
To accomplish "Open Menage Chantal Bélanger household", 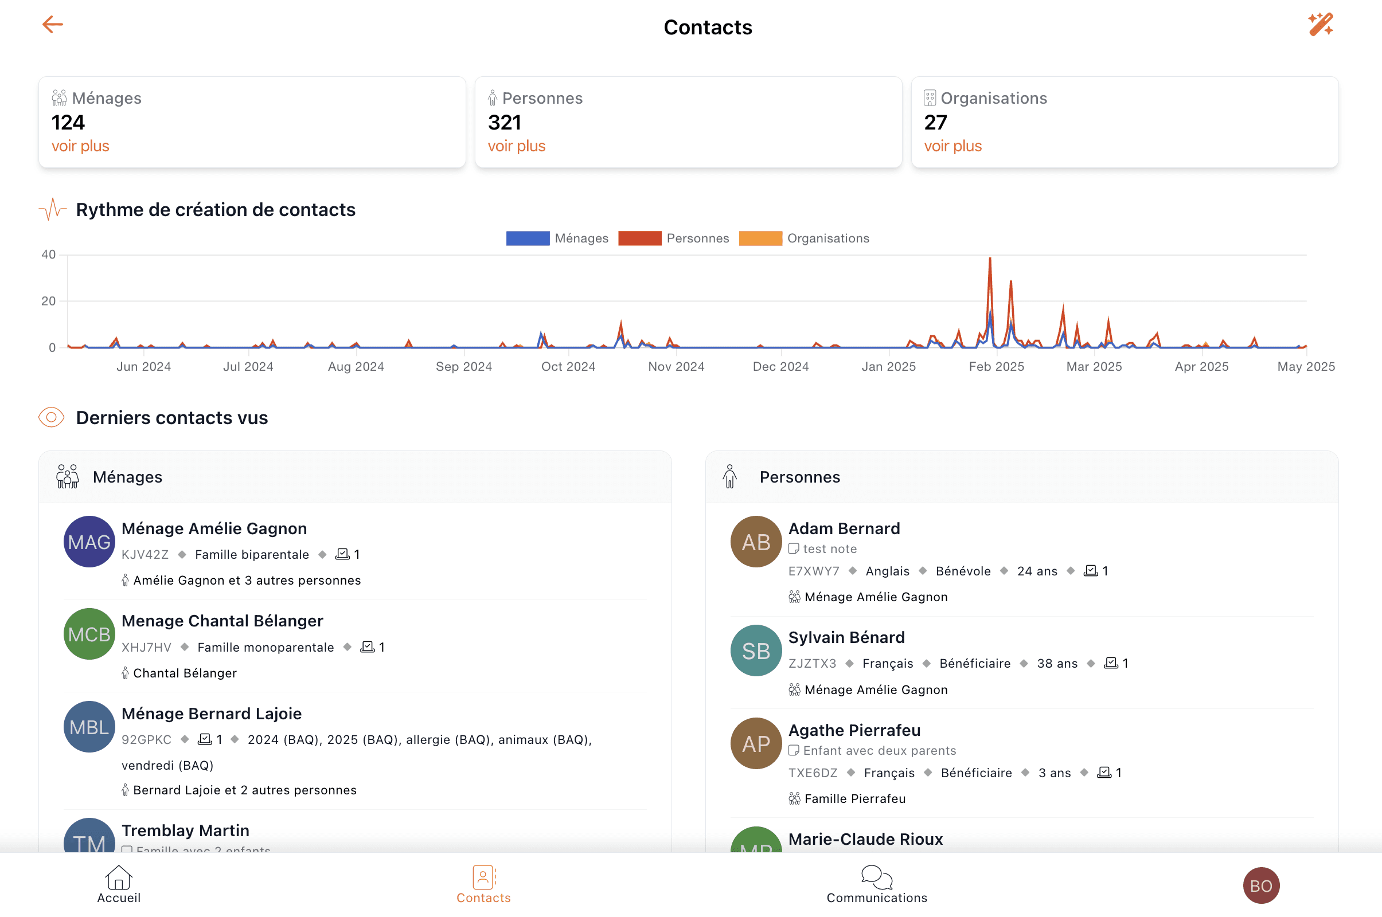I will 222,621.
